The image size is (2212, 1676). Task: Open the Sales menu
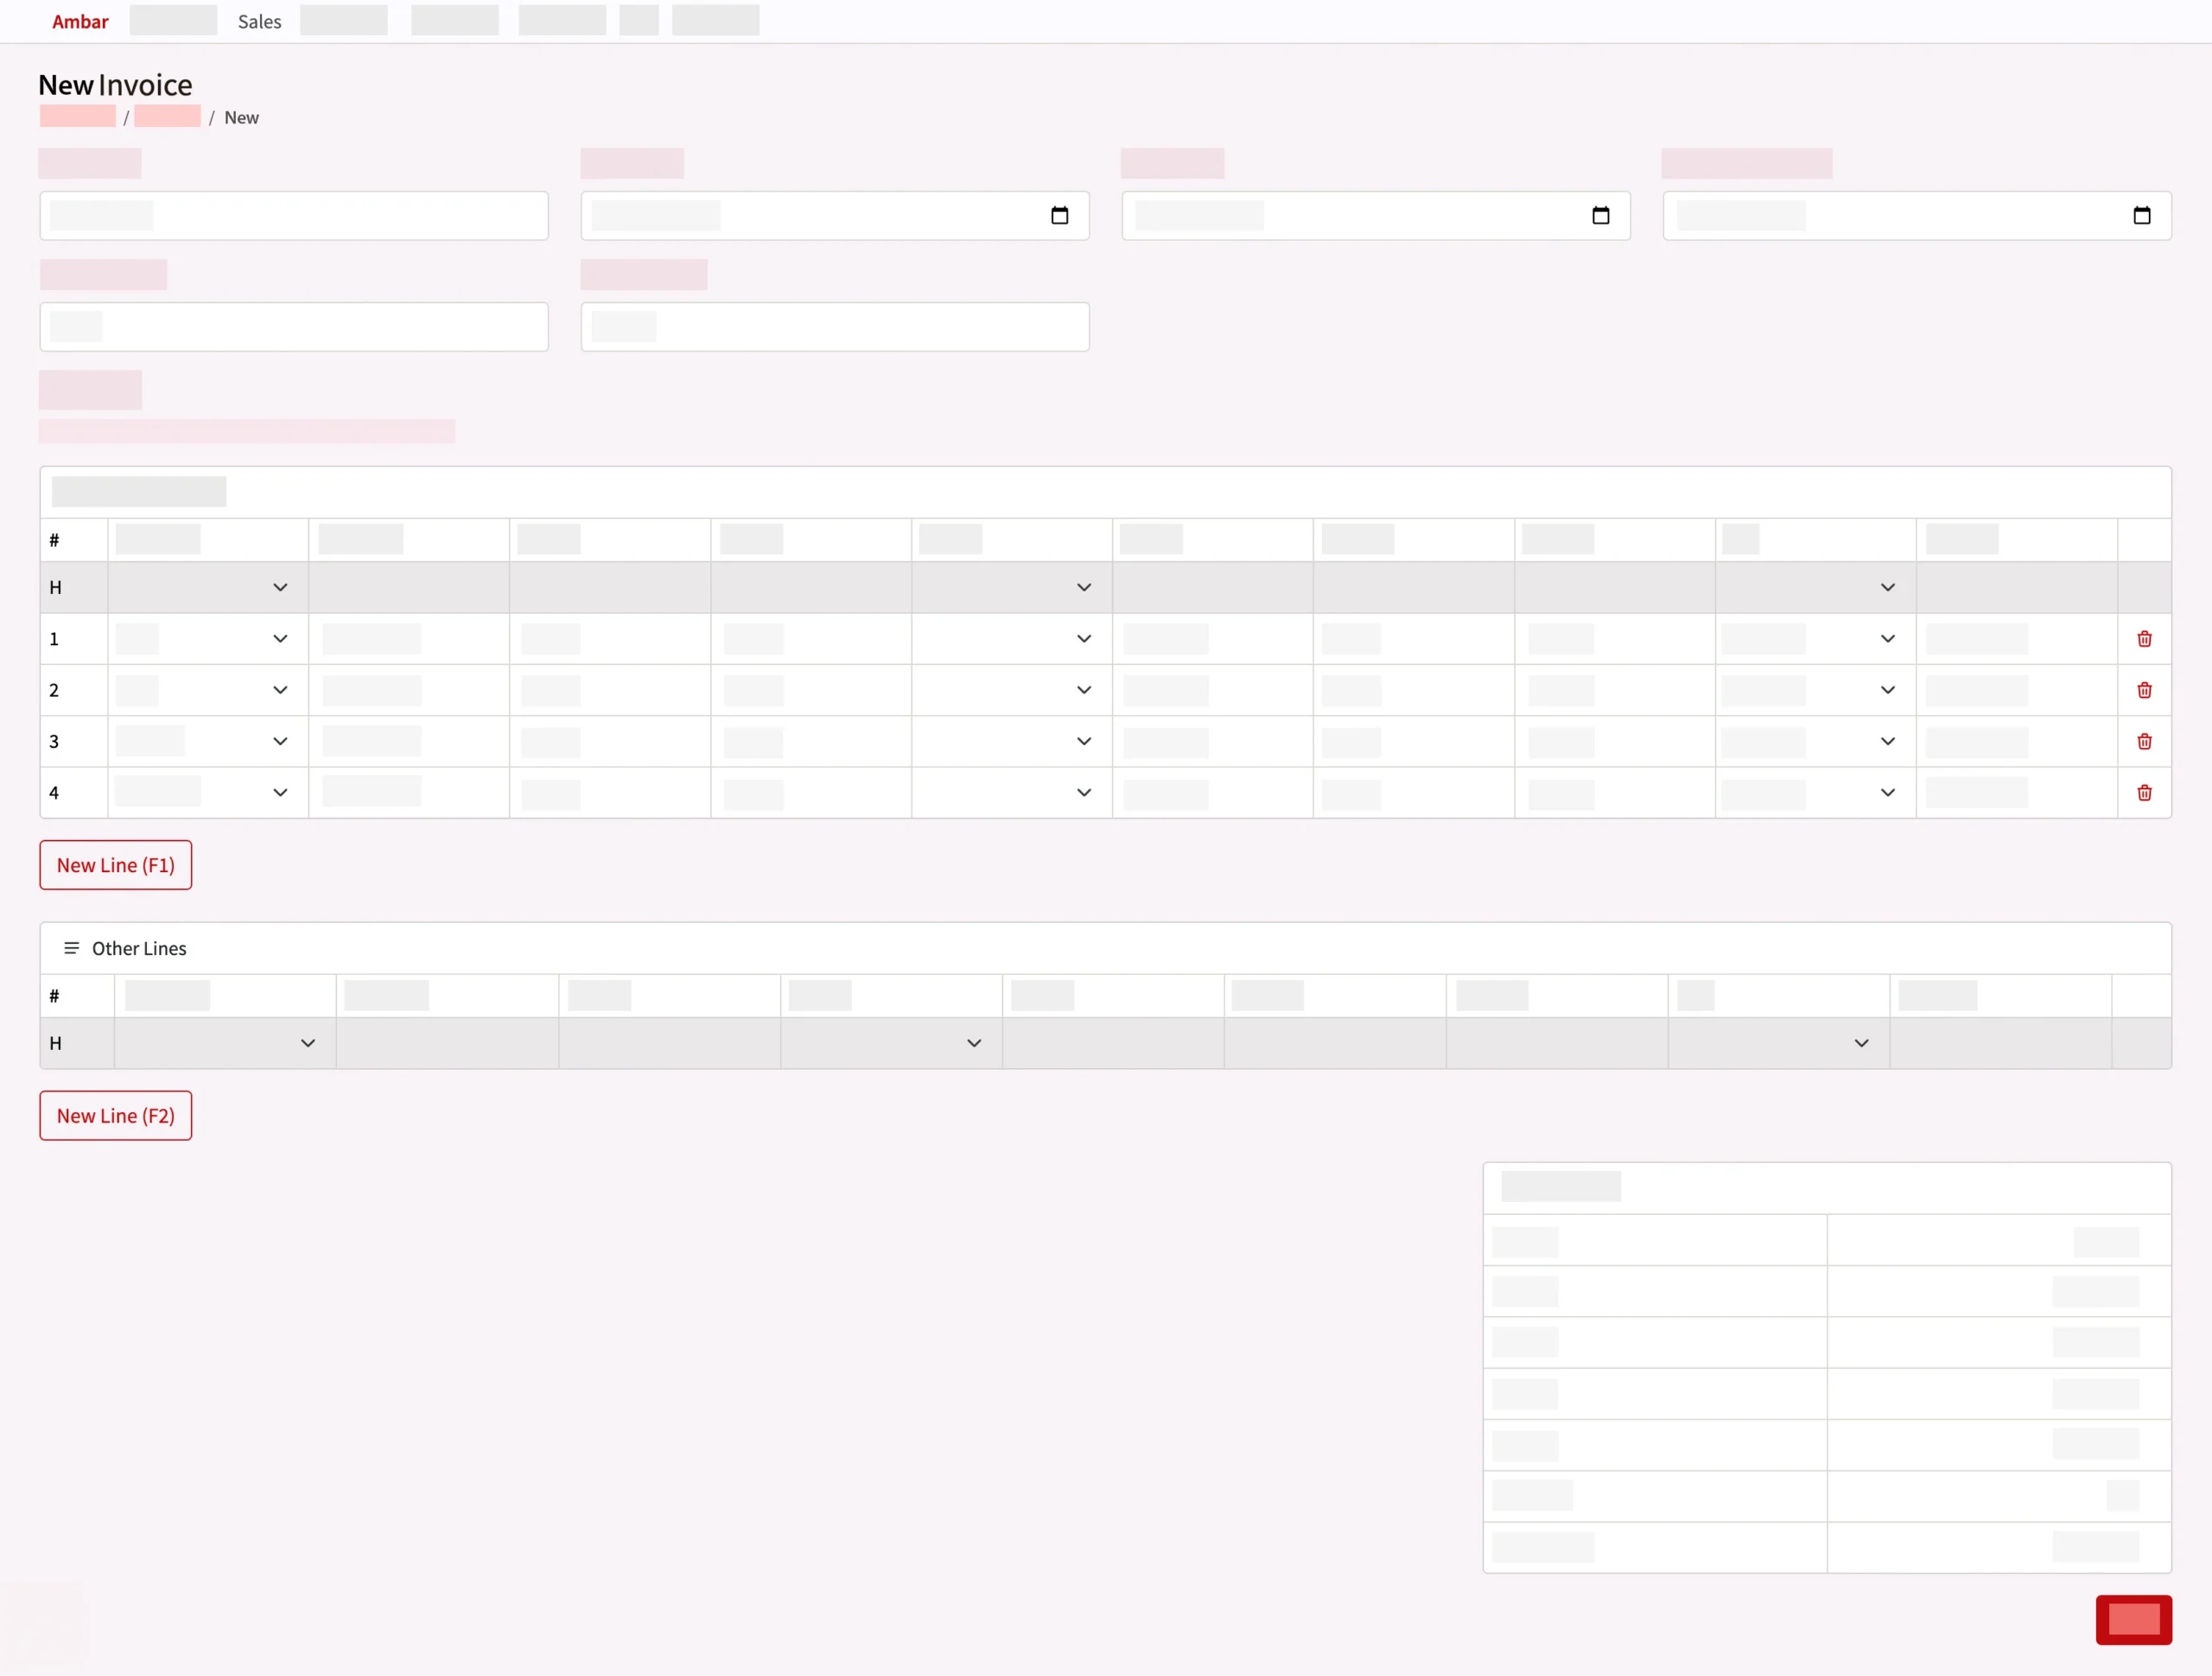tap(259, 22)
